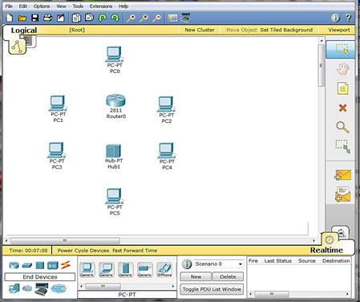Pick the Place Note tool
The height and width of the screenshot is (302, 360).
(x=342, y=88)
